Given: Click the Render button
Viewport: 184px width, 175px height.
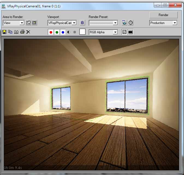Looking at the screenshot, I should (x=164, y=15).
